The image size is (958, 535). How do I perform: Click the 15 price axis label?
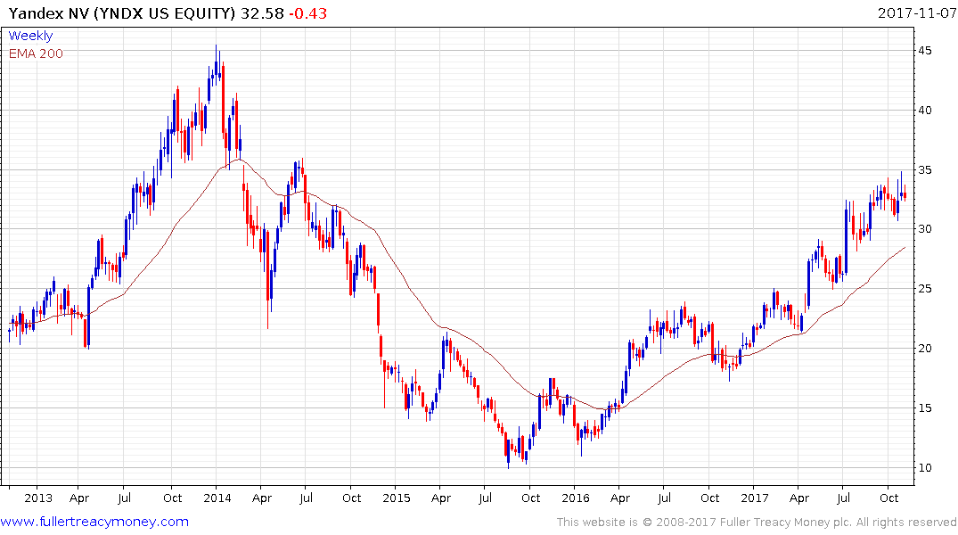click(924, 407)
